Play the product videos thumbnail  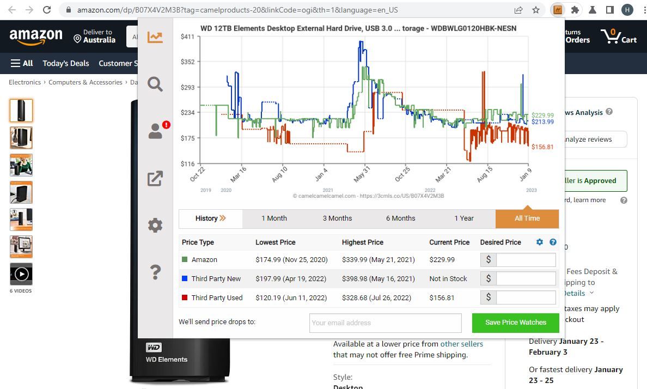(x=21, y=274)
